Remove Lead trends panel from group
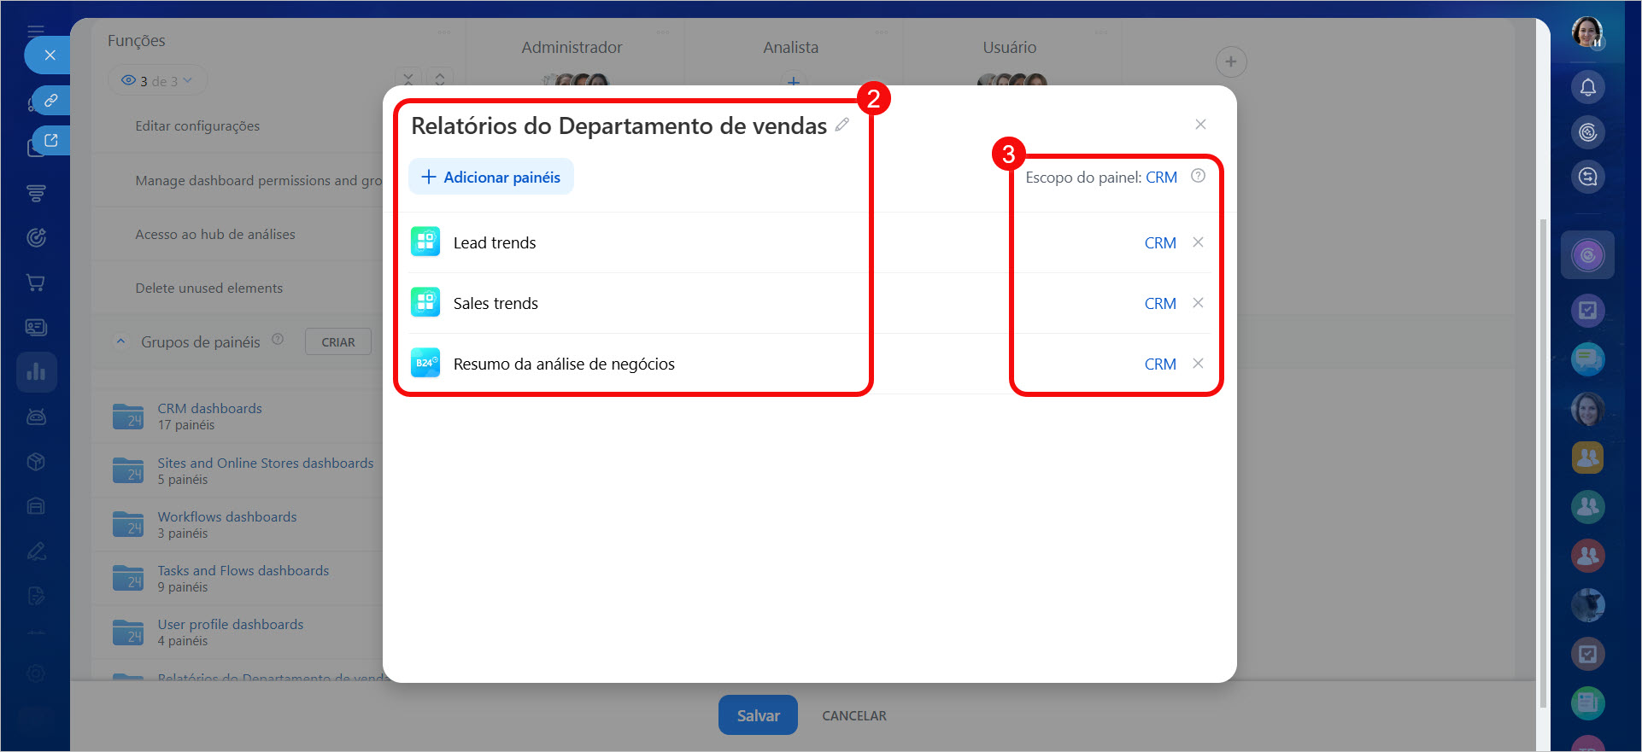The height and width of the screenshot is (752, 1642). 1198,242
